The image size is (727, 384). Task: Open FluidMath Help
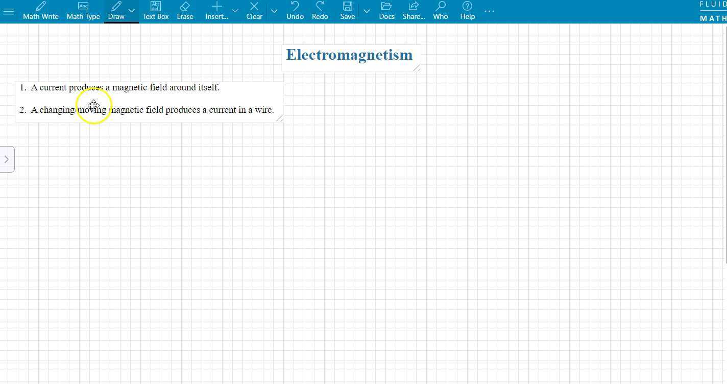coord(467,11)
